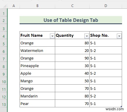
Task: Select column B header
Action: (37, 6)
